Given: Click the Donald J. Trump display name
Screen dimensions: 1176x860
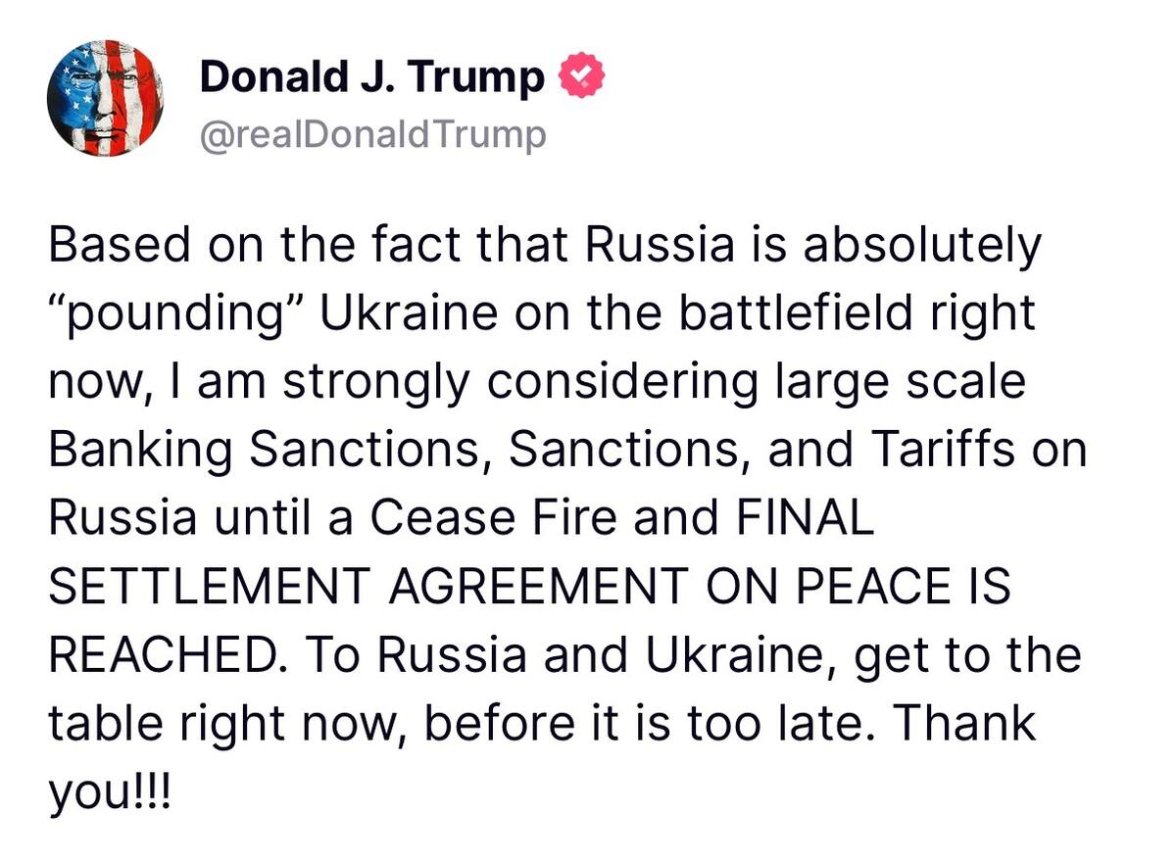Looking at the screenshot, I should 372,72.
